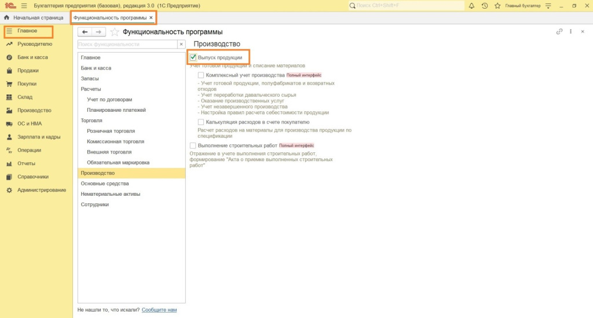
Task: Open the three-dot more actions menu
Action: coord(571,32)
